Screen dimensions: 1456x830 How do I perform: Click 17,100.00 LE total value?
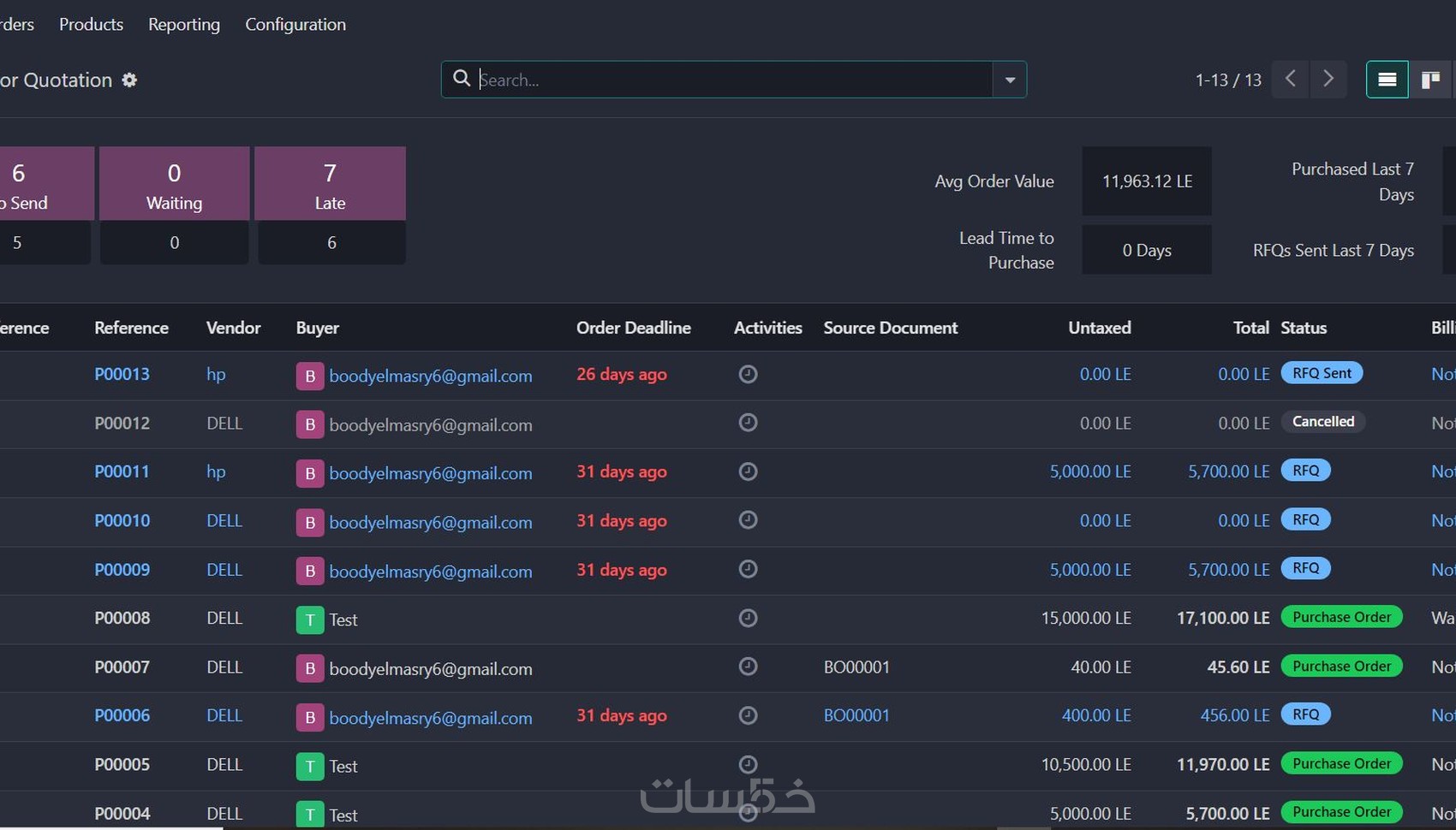pyautogui.click(x=1223, y=618)
